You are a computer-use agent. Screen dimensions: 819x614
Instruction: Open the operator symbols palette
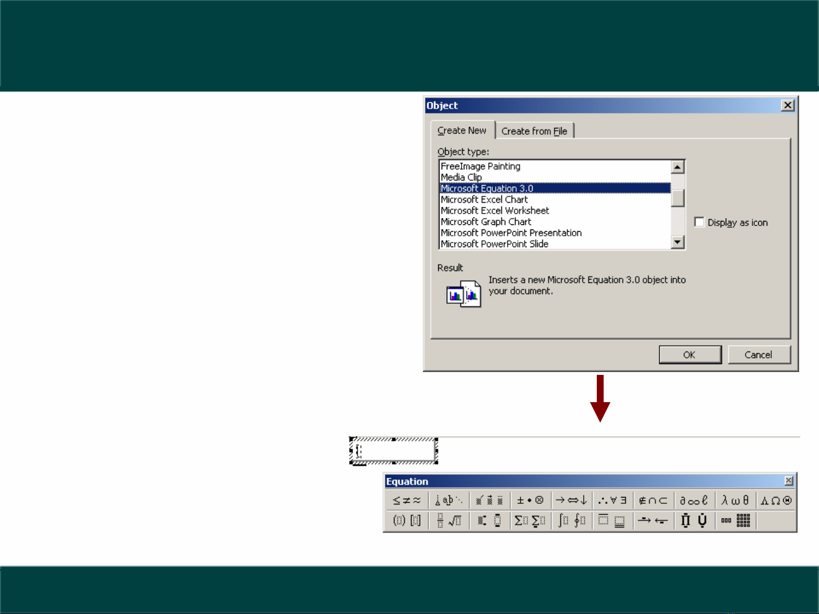tap(530, 500)
